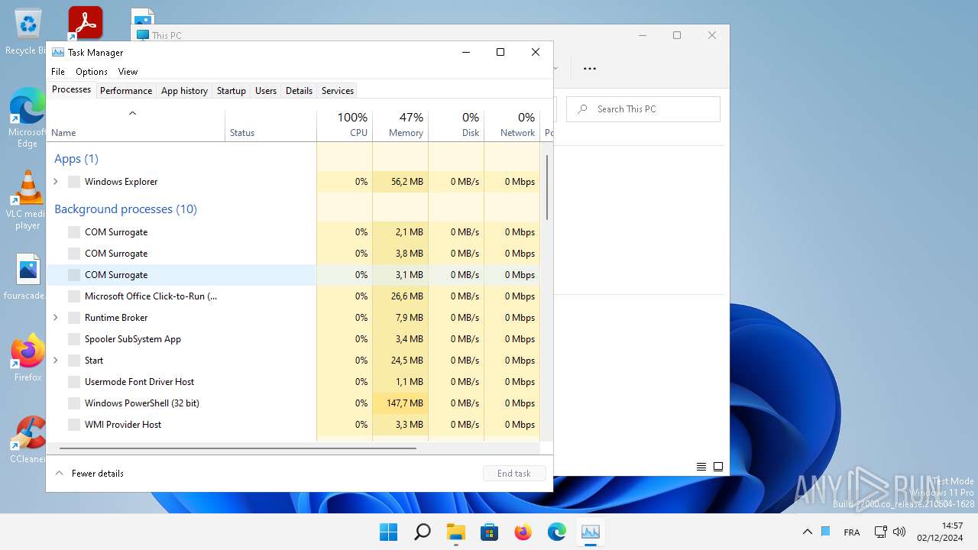The height and width of the screenshot is (550, 978).
Task: Click the Start process icon
Action: pos(74,361)
